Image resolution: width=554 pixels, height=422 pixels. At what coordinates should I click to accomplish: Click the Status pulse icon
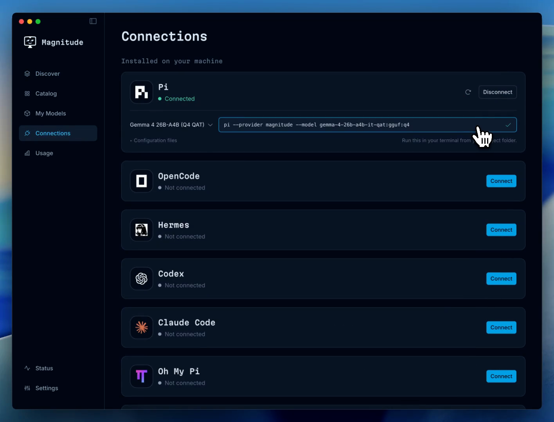[x=27, y=368]
